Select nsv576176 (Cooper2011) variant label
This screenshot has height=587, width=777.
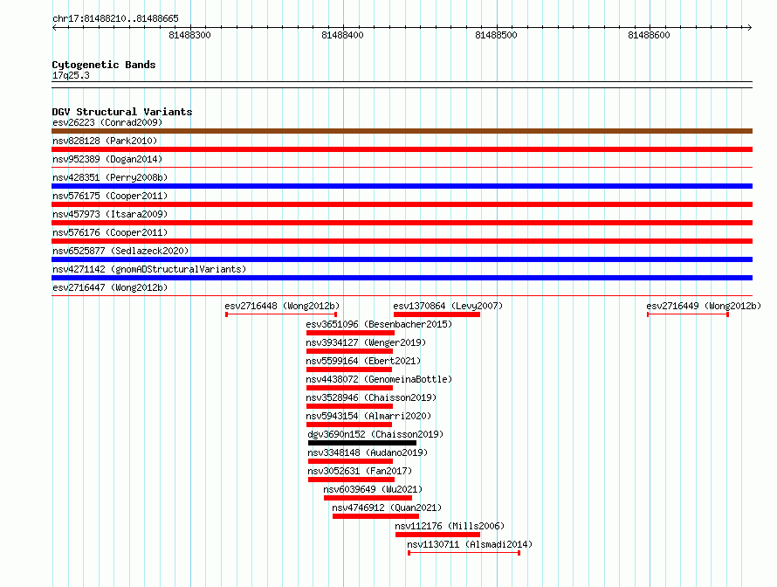[110, 232]
